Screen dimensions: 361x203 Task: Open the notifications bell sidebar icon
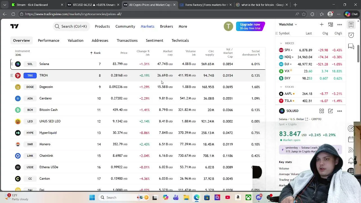pyautogui.click(x=351, y=161)
